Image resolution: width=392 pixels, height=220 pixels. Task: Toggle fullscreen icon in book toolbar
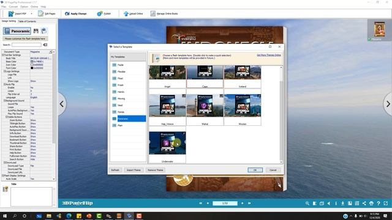coord(386,204)
